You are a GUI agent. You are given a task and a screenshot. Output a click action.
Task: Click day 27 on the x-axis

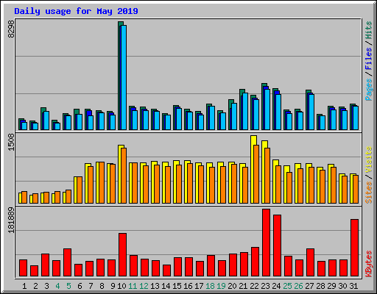(x=309, y=286)
